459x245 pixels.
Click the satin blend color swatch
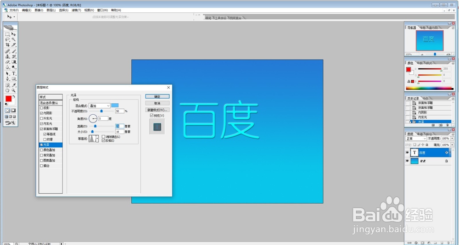(115, 106)
